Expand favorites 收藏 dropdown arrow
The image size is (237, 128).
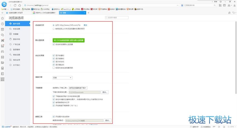point(8,9)
